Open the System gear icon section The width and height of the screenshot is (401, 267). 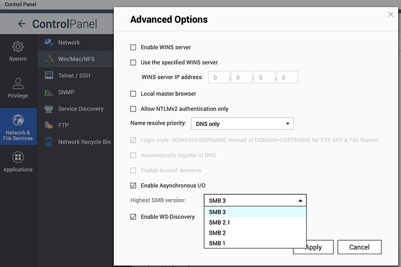pos(17,46)
